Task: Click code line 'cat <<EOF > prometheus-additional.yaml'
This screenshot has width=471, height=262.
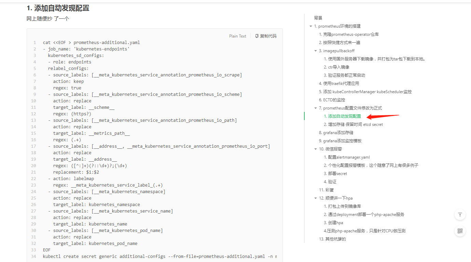Action: point(91,43)
